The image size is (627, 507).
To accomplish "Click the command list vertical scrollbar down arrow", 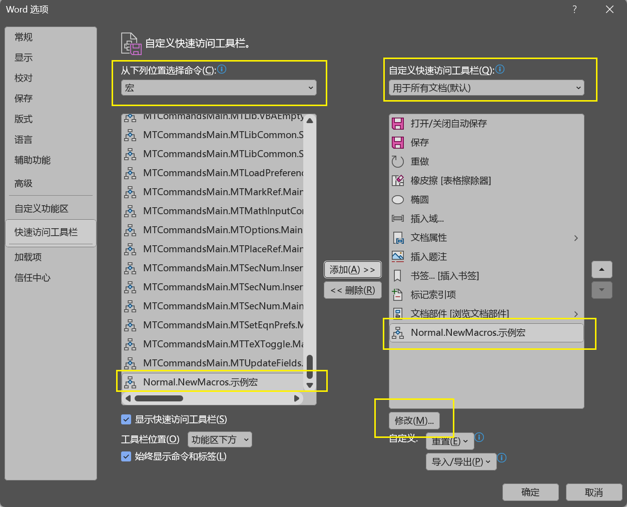I will (x=310, y=385).
